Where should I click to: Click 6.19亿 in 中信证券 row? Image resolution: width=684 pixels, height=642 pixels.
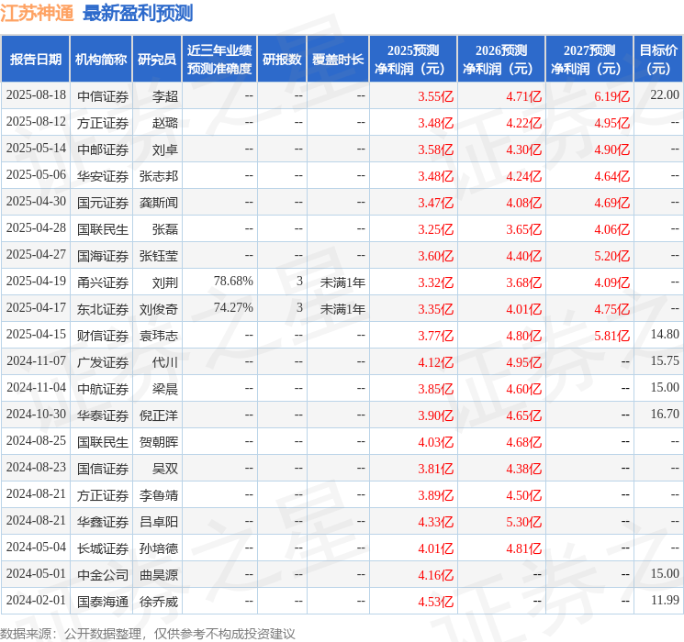tap(611, 96)
